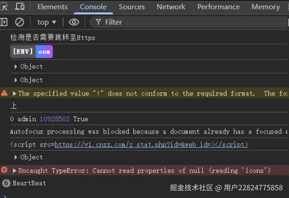Click the yellow warning triangle icon
Viewport: 289px width, 198px height.
tap(4, 93)
